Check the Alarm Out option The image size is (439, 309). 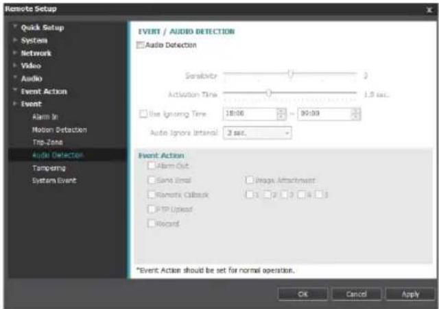tap(151, 166)
